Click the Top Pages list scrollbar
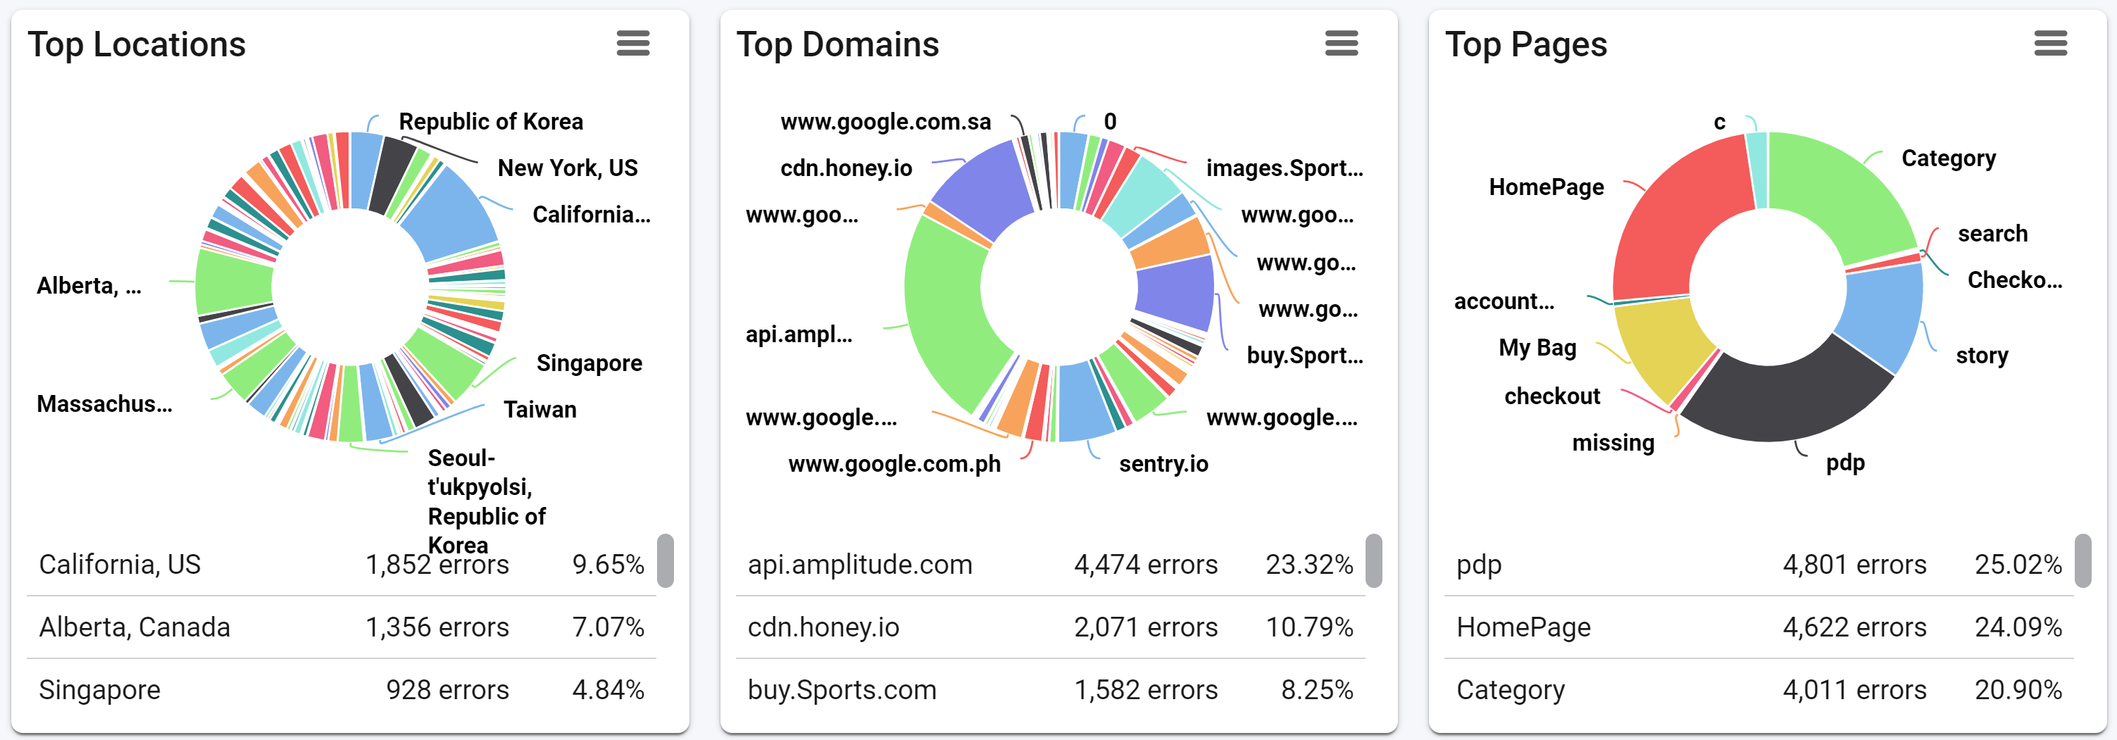This screenshot has height=740, width=2117. (2083, 561)
